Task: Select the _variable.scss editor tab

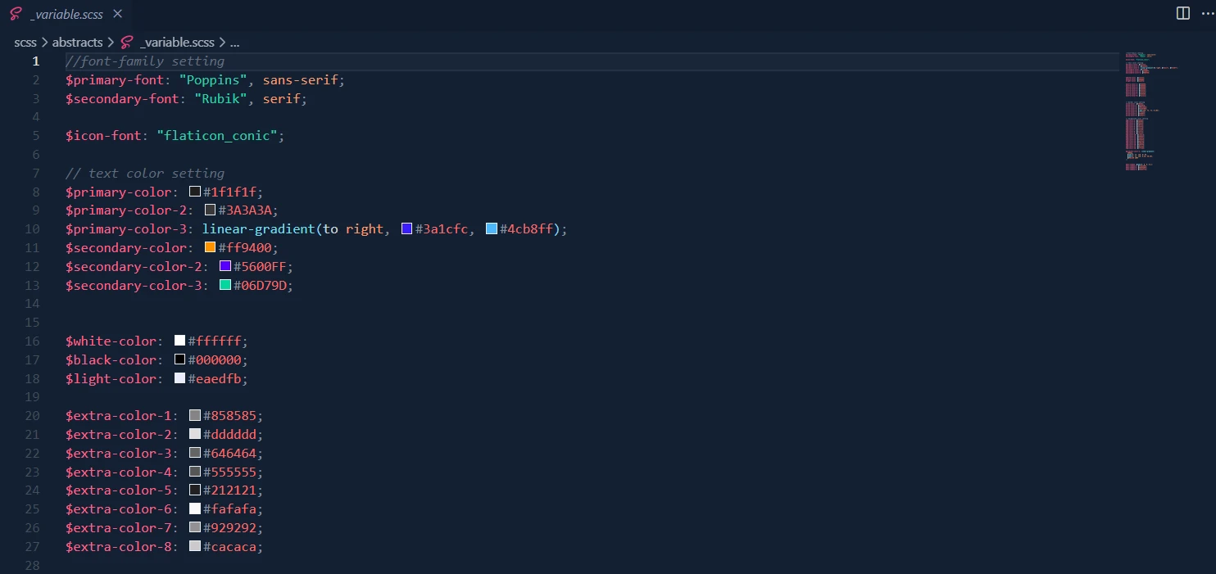Action: tap(66, 14)
